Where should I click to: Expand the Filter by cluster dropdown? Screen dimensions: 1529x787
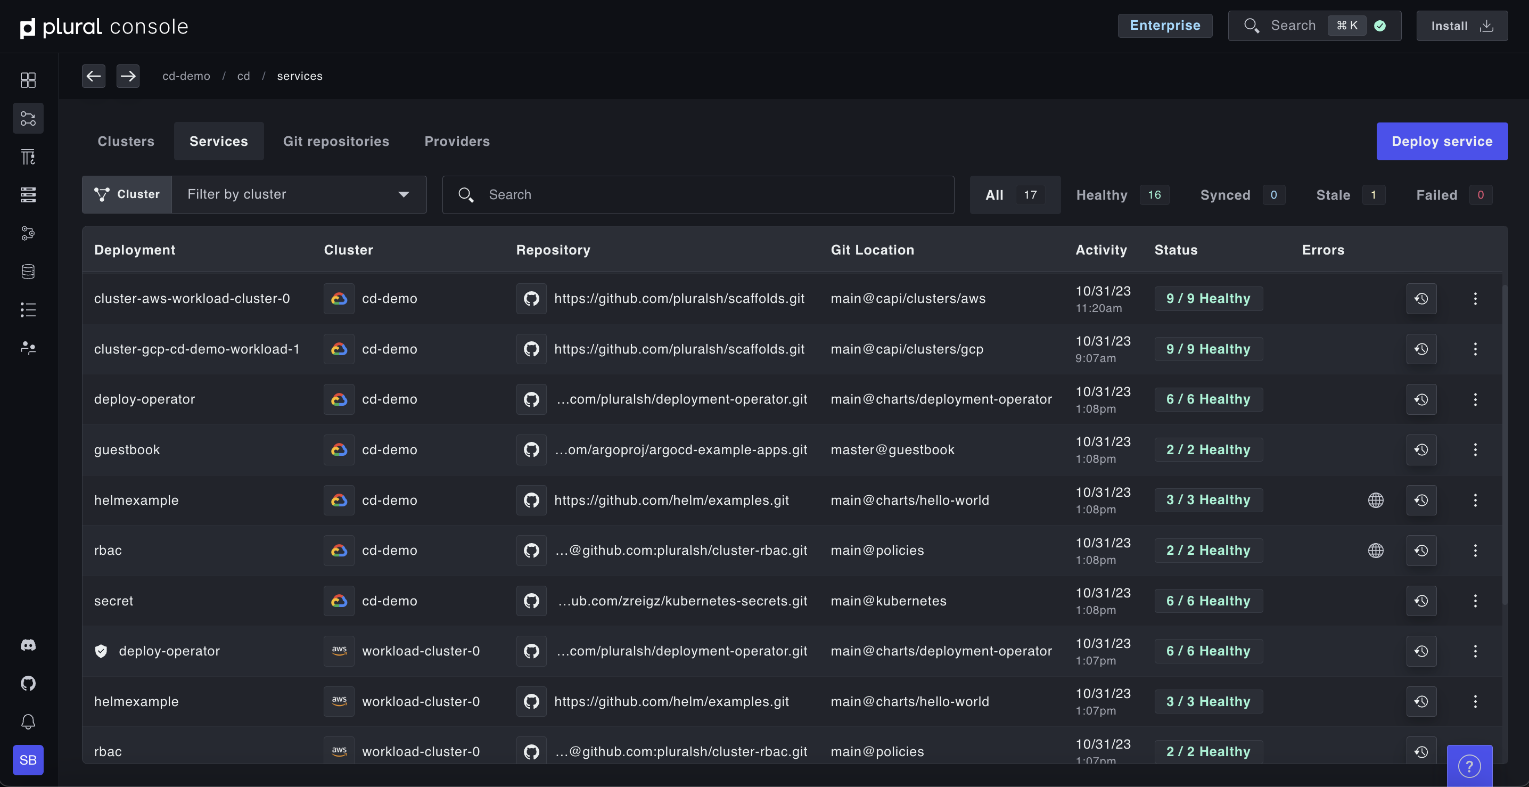(299, 194)
